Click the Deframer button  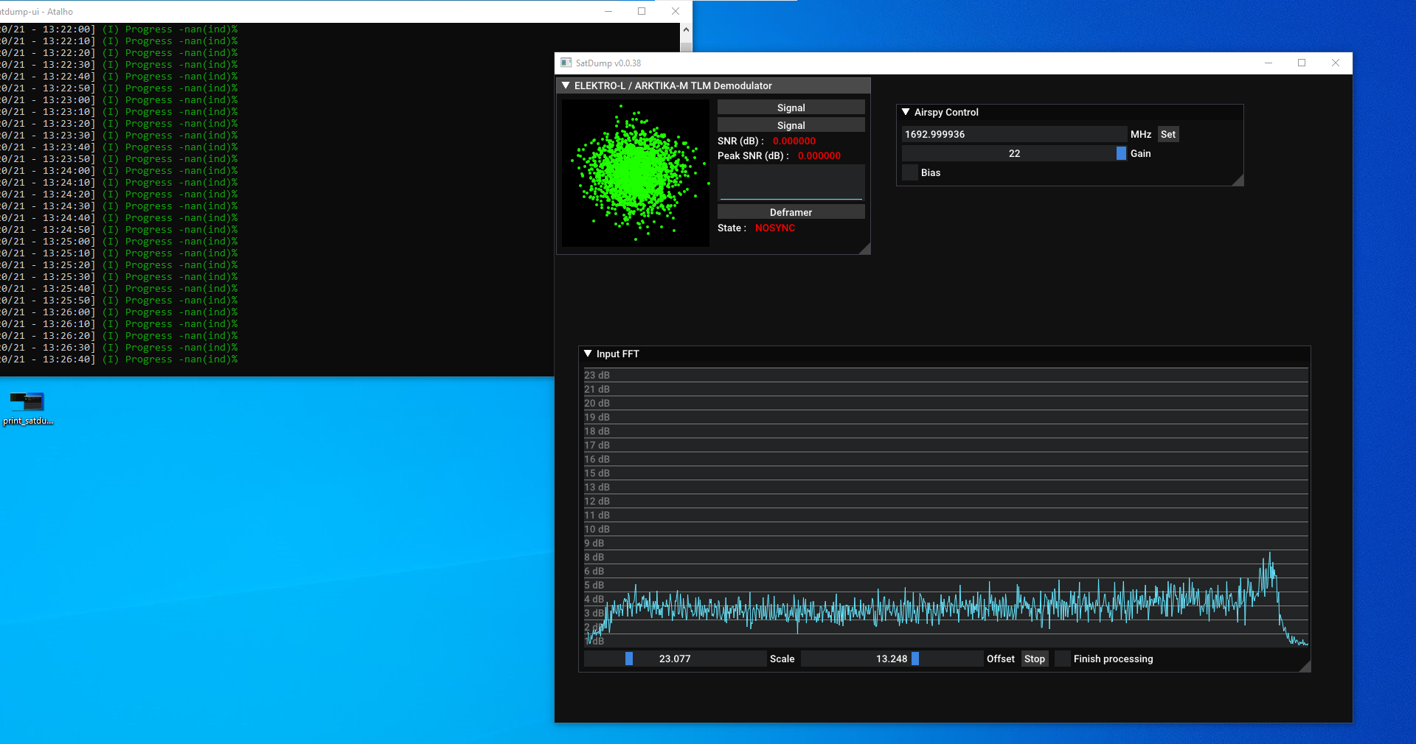click(790, 211)
